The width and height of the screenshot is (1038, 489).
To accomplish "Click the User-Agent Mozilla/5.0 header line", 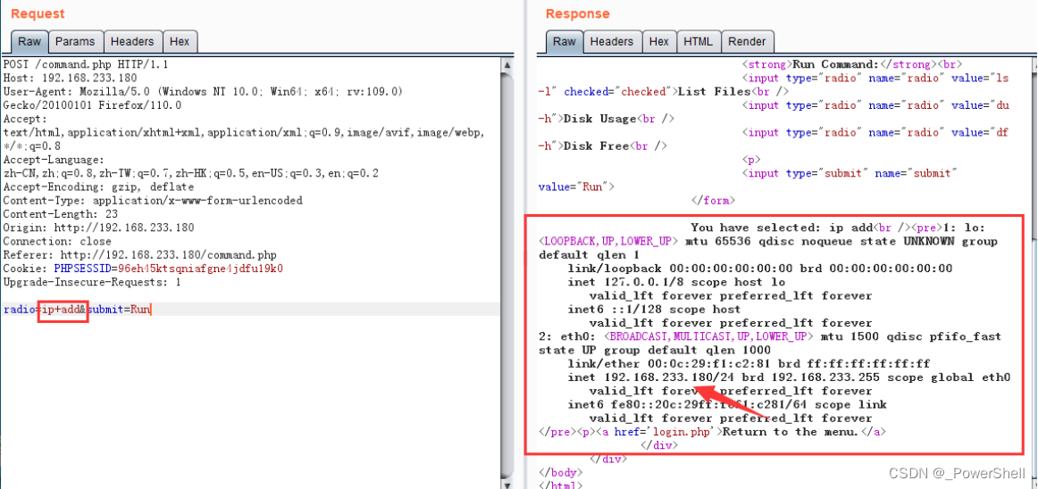I will coord(203,91).
